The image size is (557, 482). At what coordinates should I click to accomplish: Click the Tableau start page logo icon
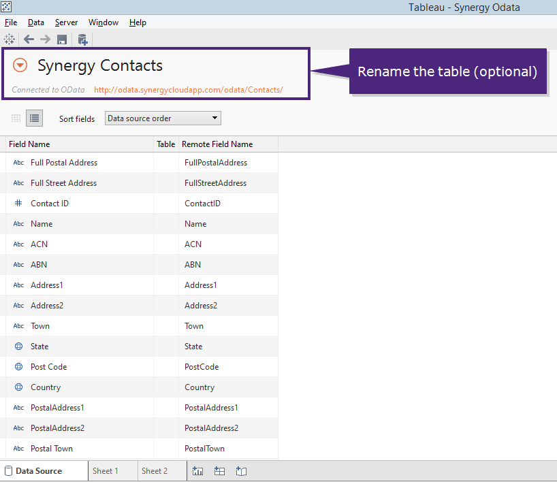[x=10, y=39]
